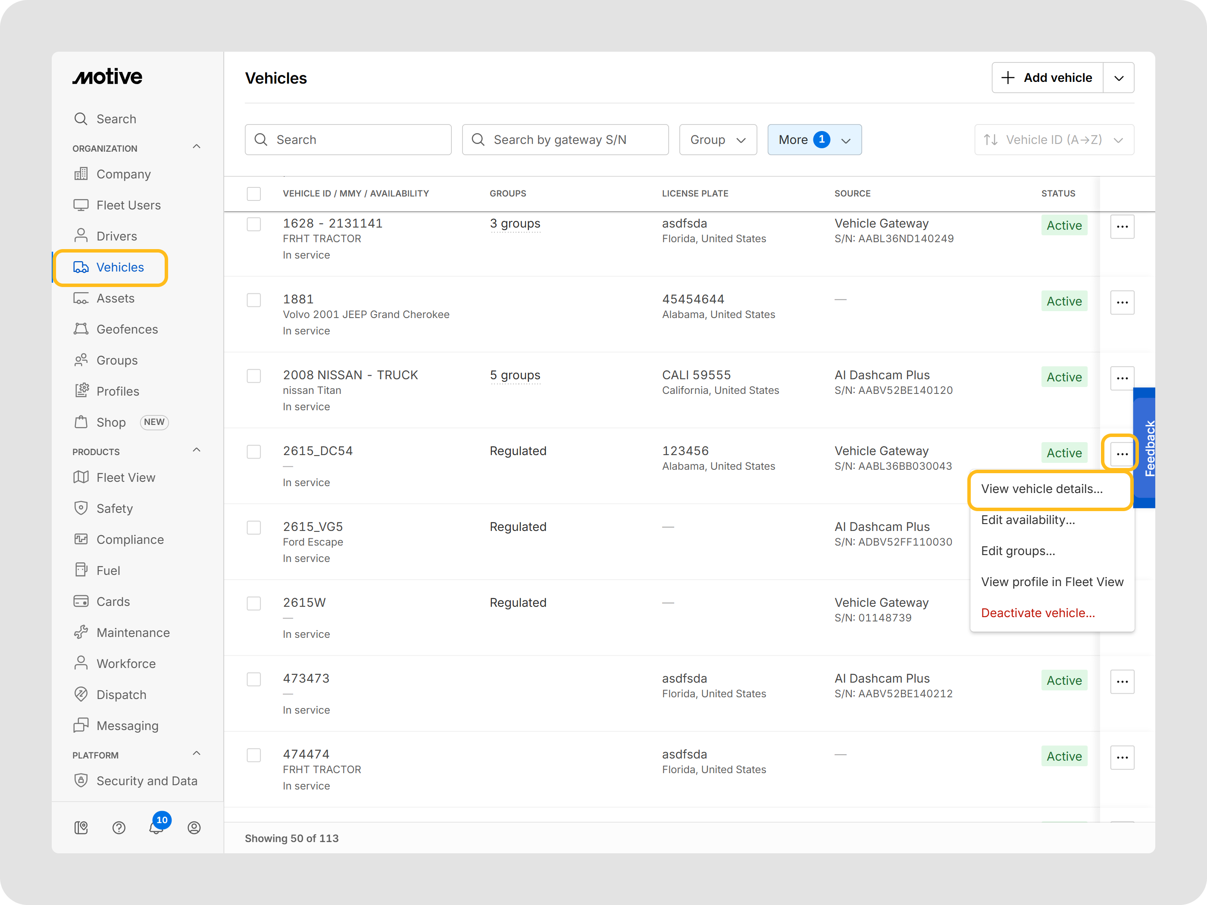The height and width of the screenshot is (905, 1207).
Task: Check the box for vehicle 2615_DC54
Action: [x=254, y=452]
